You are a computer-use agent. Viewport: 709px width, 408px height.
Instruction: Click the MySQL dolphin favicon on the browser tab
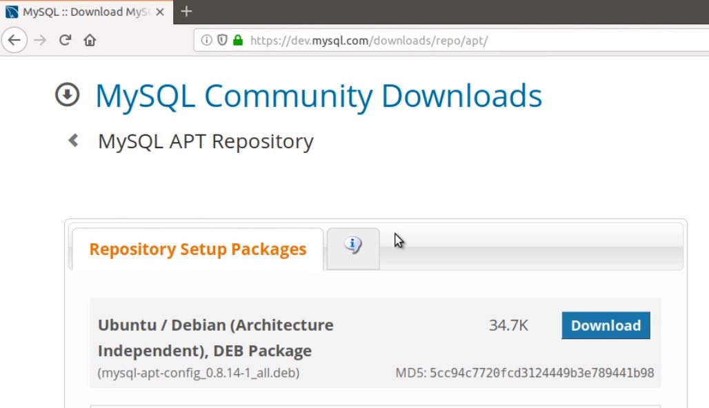[11, 12]
